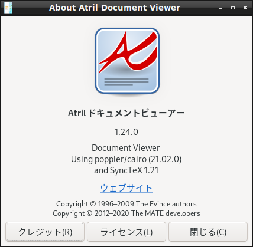Viewport: 253px width, 247px height.
Task: Select the version number 1.24.0 text
Action: pos(126,132)
